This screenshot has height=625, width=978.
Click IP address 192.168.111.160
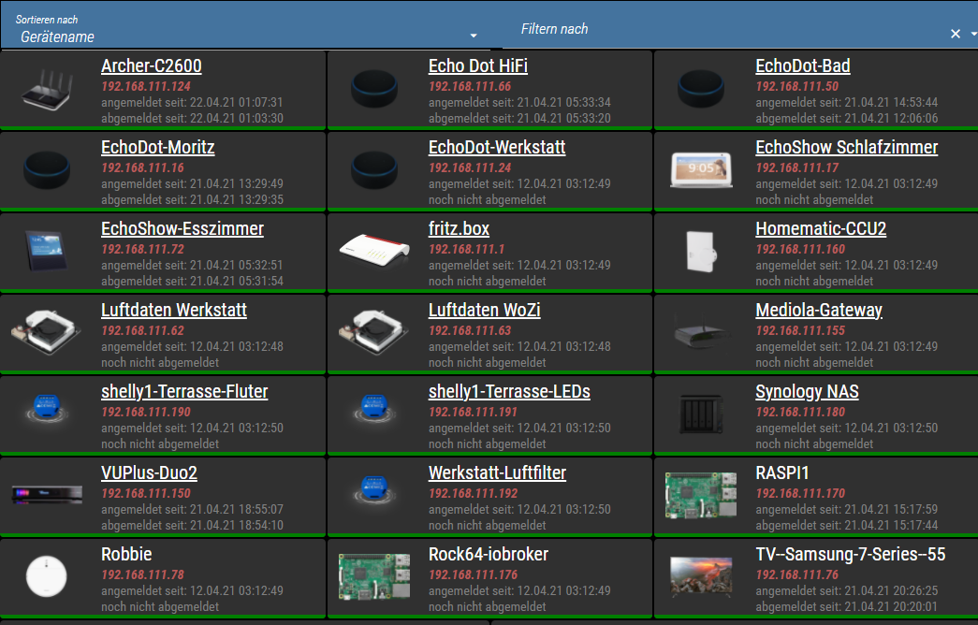tap(800, 250)
